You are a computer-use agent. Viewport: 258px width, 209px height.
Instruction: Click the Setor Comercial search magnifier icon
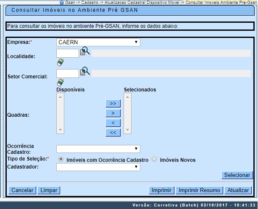(85, 71)
